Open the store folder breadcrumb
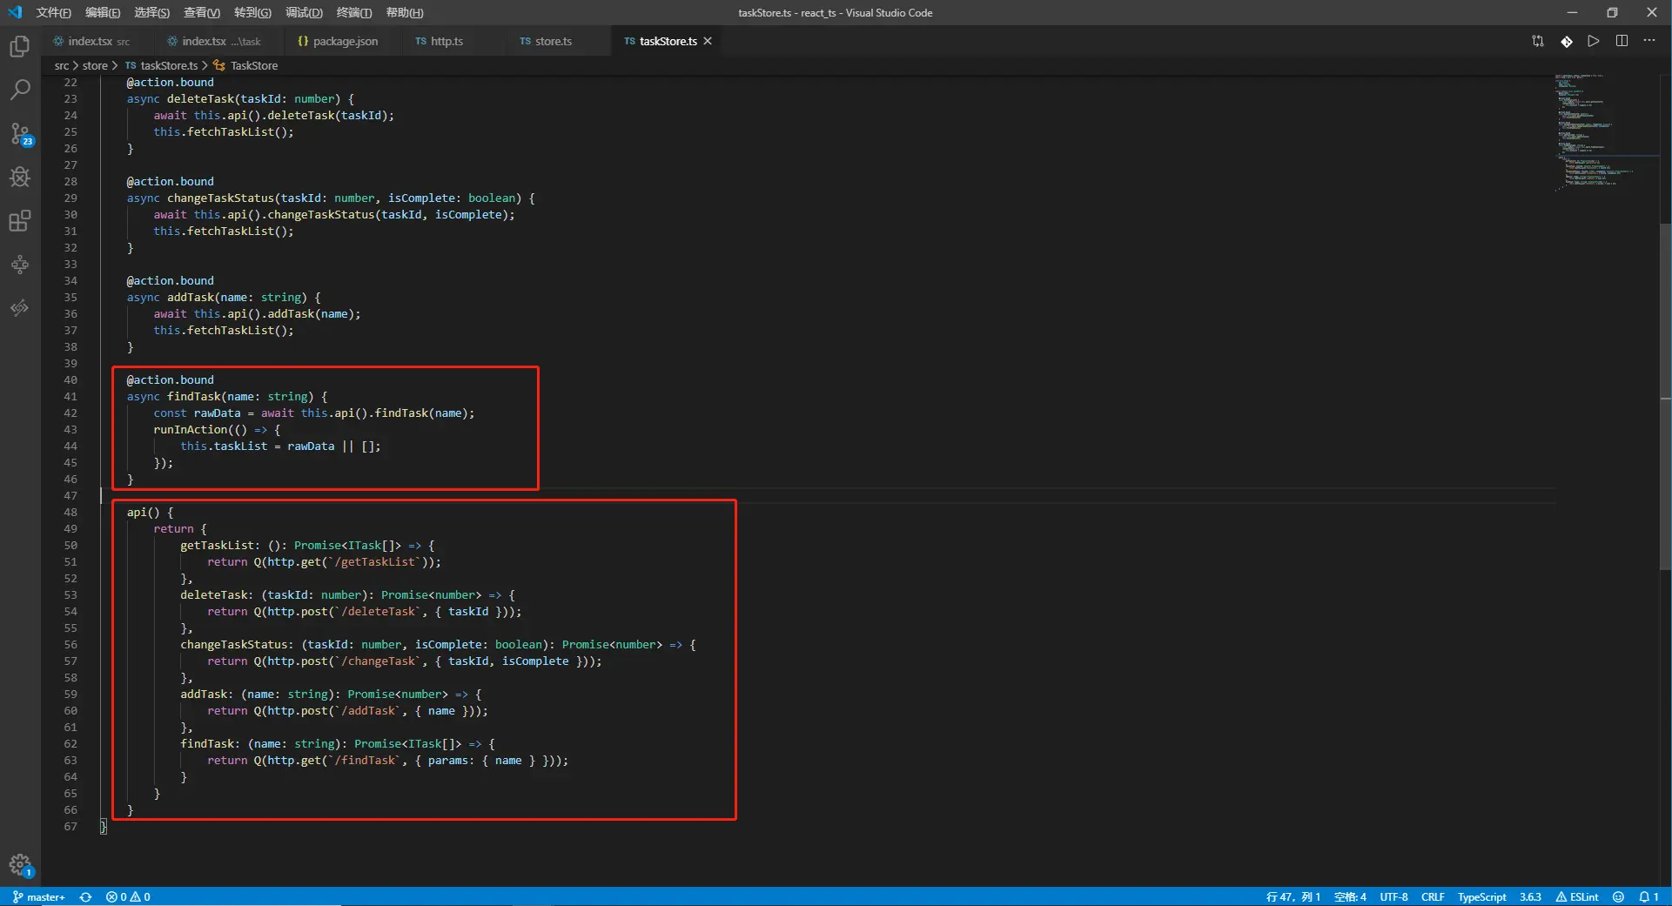The image size is (1672, 906). [x=95, y=65]
